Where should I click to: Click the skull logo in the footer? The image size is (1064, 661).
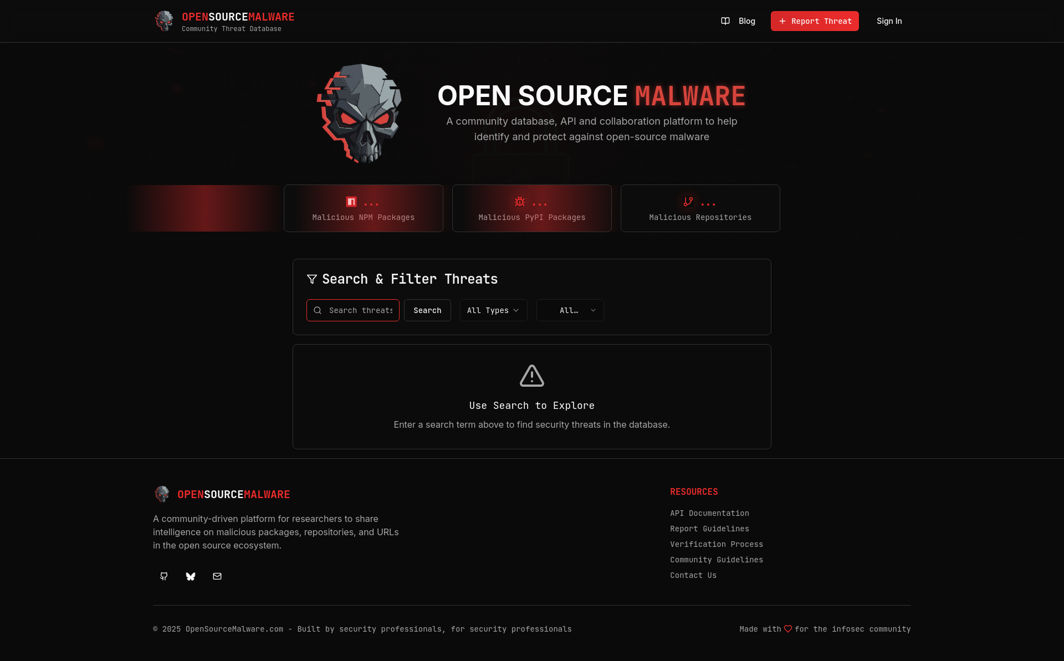[161, 494]
